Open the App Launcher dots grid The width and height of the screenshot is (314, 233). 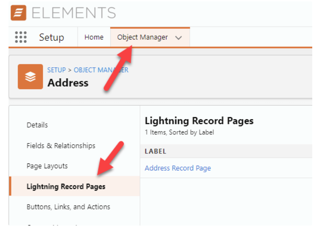(x=21, y=37)
